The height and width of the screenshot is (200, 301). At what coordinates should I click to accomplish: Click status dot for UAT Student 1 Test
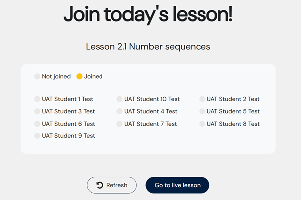tap(37, 99)
